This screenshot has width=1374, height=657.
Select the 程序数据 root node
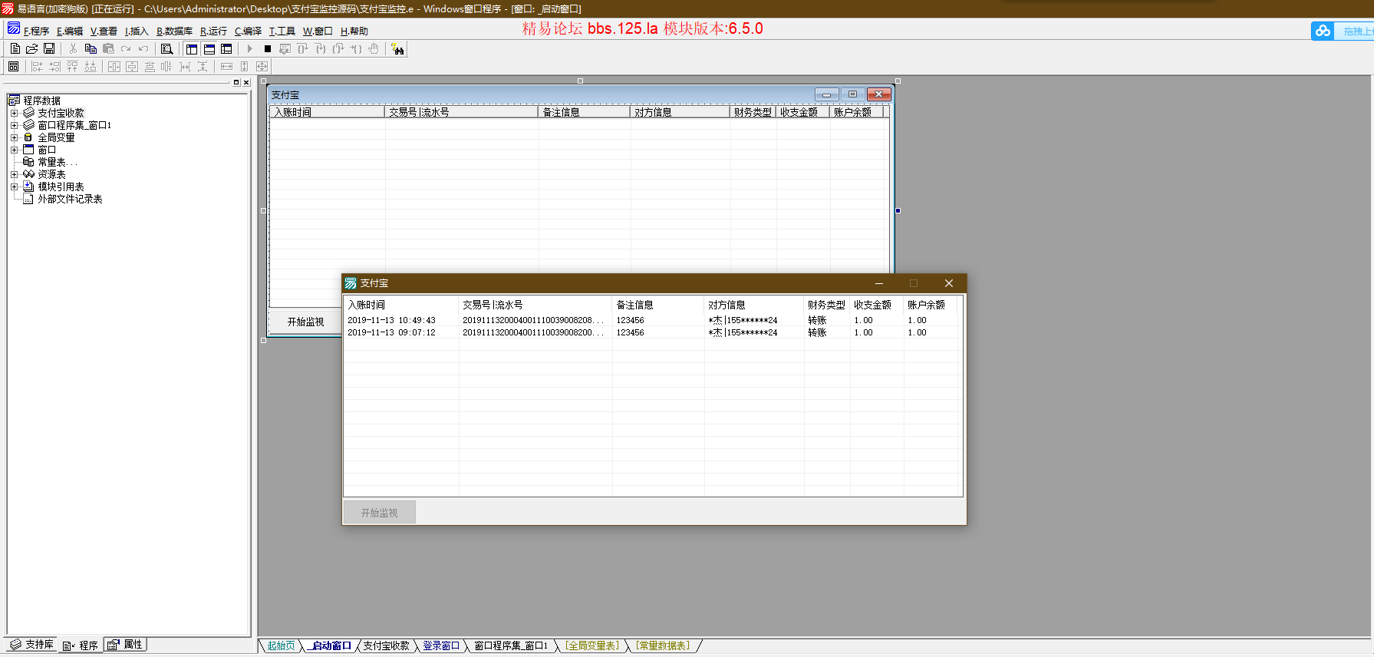click(x=41, y=101)
